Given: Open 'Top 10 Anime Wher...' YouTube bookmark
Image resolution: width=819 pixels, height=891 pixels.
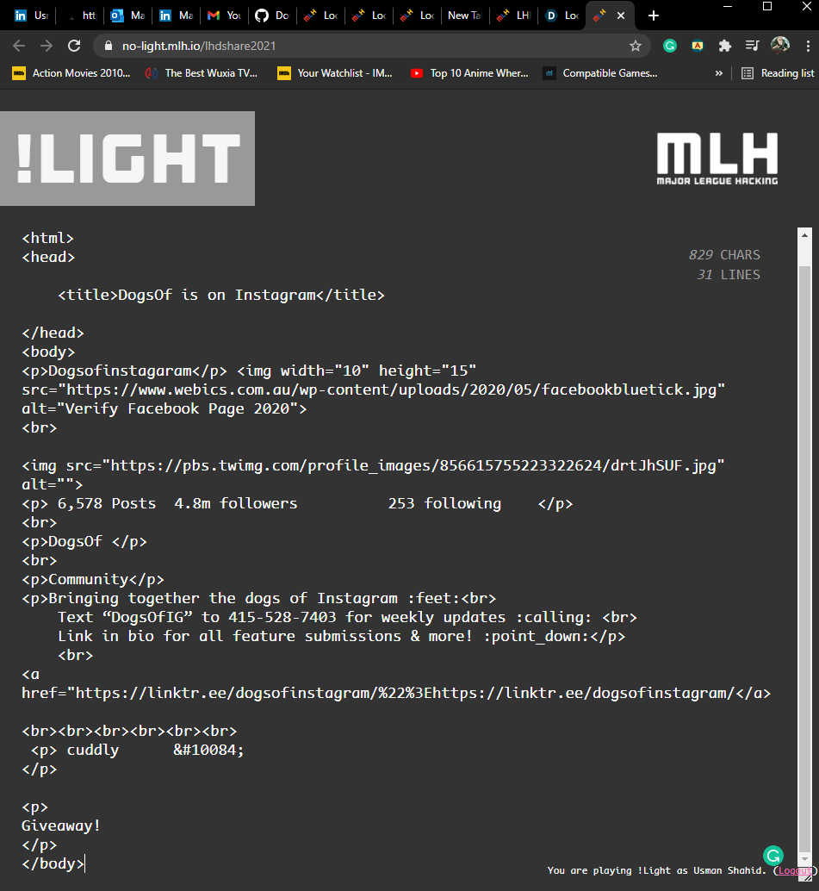Looking at the screenshot, I should pyautogui.click(x=469, y=73).
